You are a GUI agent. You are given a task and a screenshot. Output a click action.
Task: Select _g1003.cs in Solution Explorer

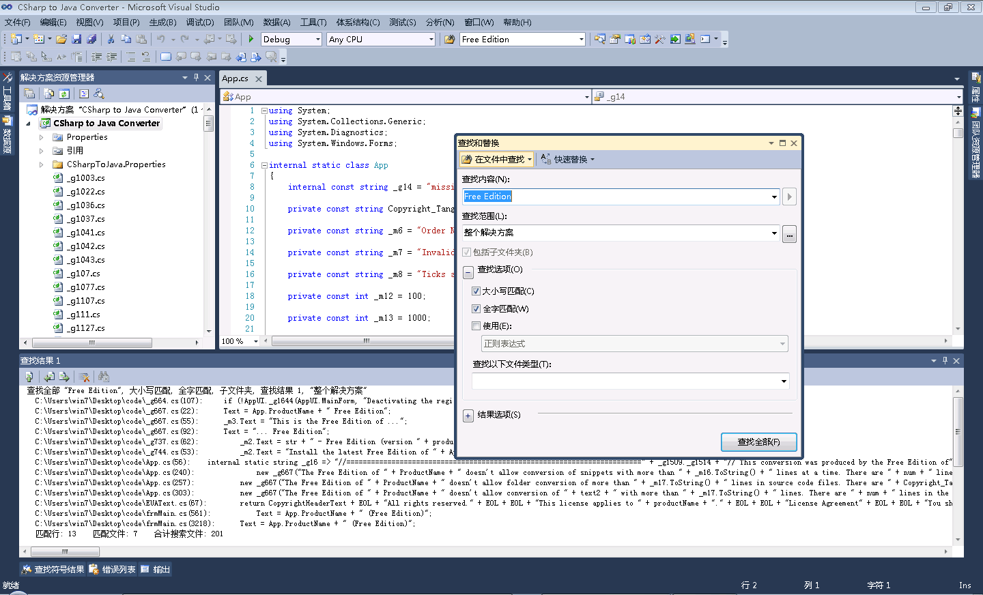tap(85, 178)
